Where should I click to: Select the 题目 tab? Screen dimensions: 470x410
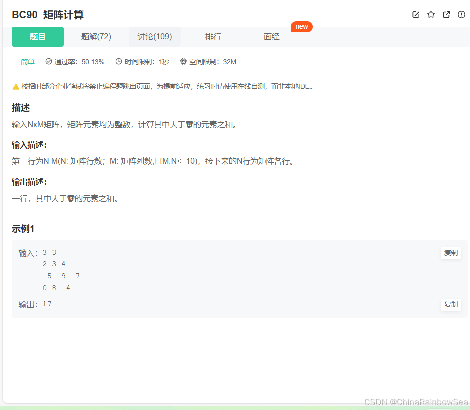pos(37,36)
